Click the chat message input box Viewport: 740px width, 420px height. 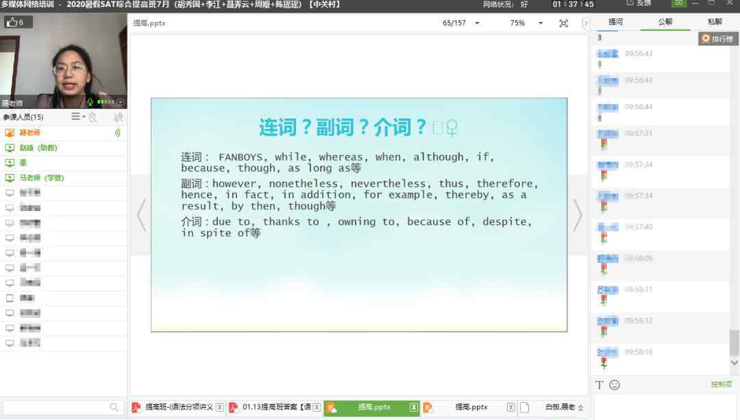(x=665, y=407)
